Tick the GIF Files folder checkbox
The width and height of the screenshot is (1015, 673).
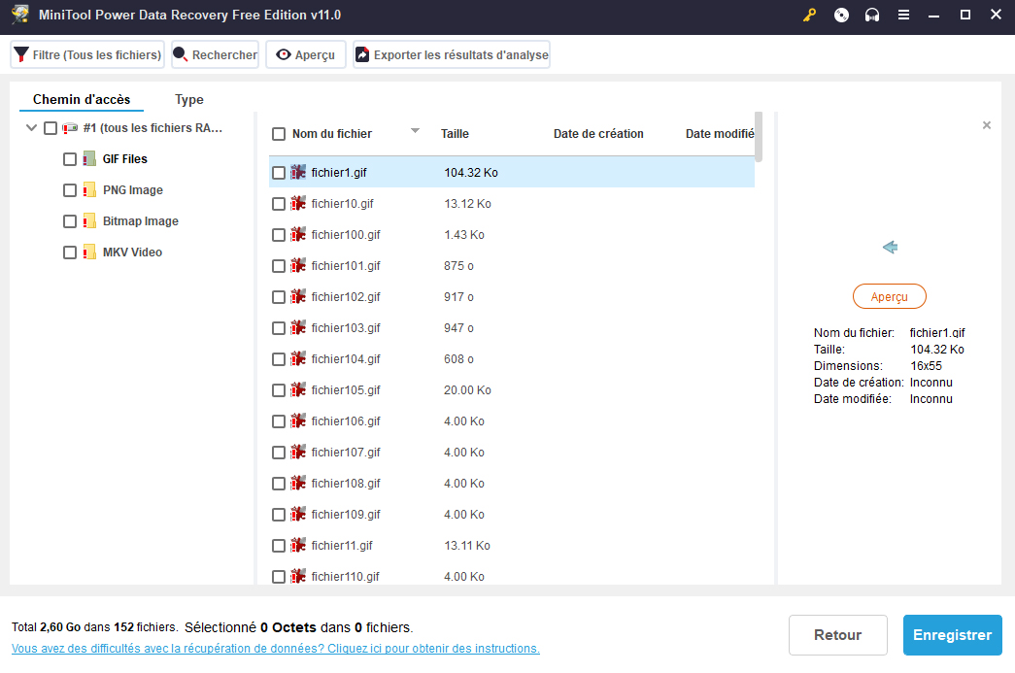pyautogui.click(x=70, y=159)
